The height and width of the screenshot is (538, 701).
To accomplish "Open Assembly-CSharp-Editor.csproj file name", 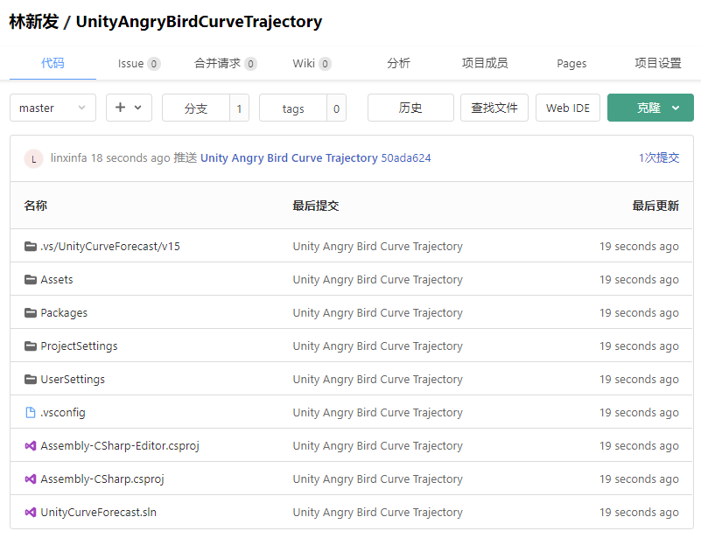I will [120, 446].
